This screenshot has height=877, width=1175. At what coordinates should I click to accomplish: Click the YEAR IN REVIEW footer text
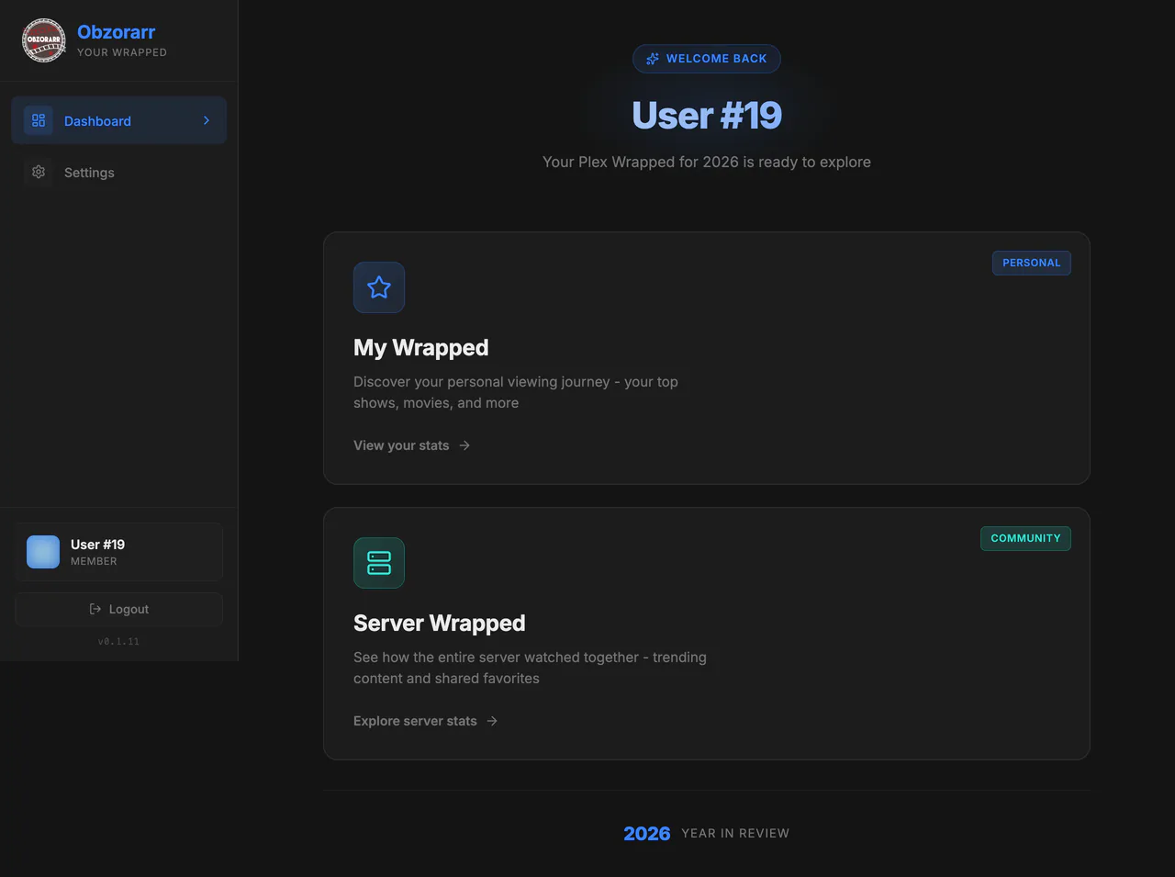point(735,834)
